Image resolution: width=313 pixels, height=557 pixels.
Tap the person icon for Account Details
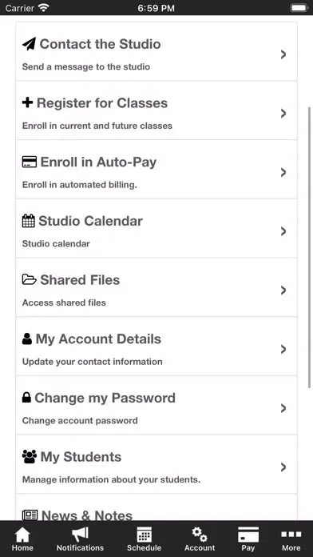pos(26,339)
